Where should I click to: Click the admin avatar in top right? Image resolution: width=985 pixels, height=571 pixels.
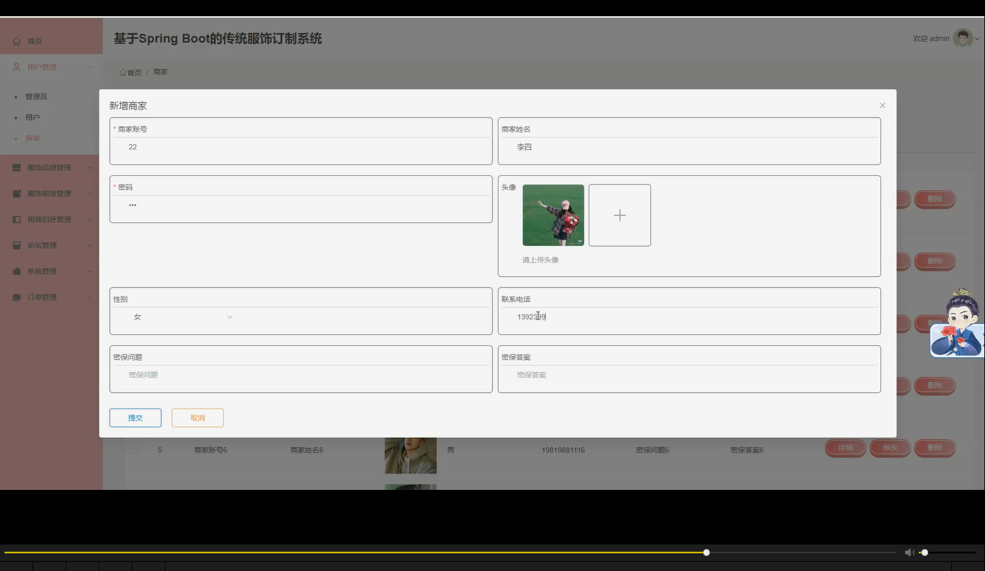(x=963, y=38)
